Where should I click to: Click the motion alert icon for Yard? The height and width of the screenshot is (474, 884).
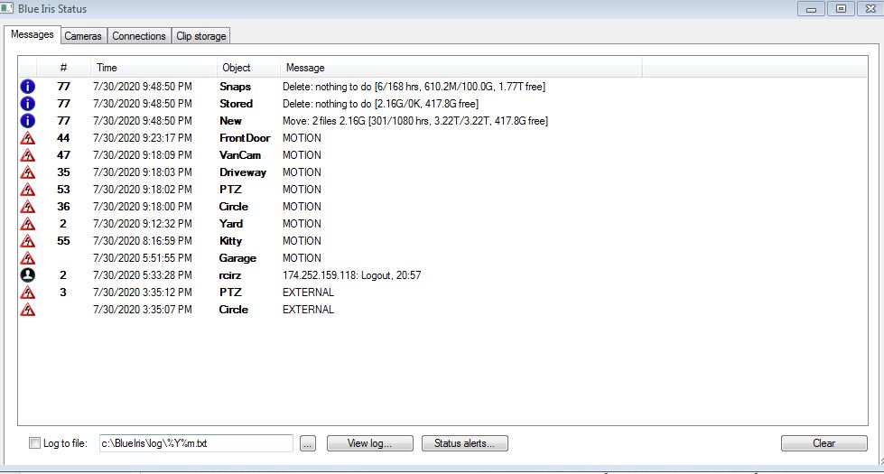point(28,224)
